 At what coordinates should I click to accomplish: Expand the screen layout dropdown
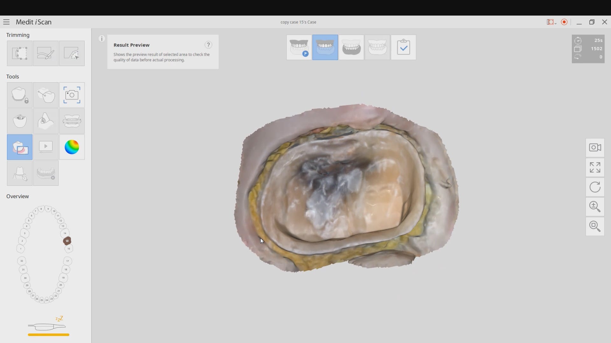pos(551,22)
